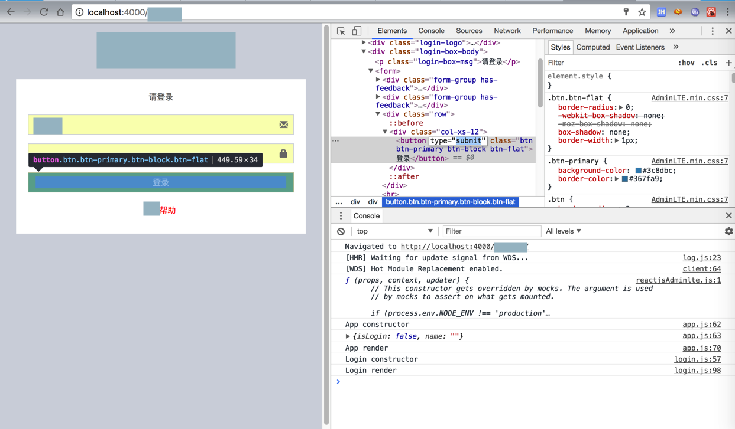Click the email input field

[x=161, y=125]
